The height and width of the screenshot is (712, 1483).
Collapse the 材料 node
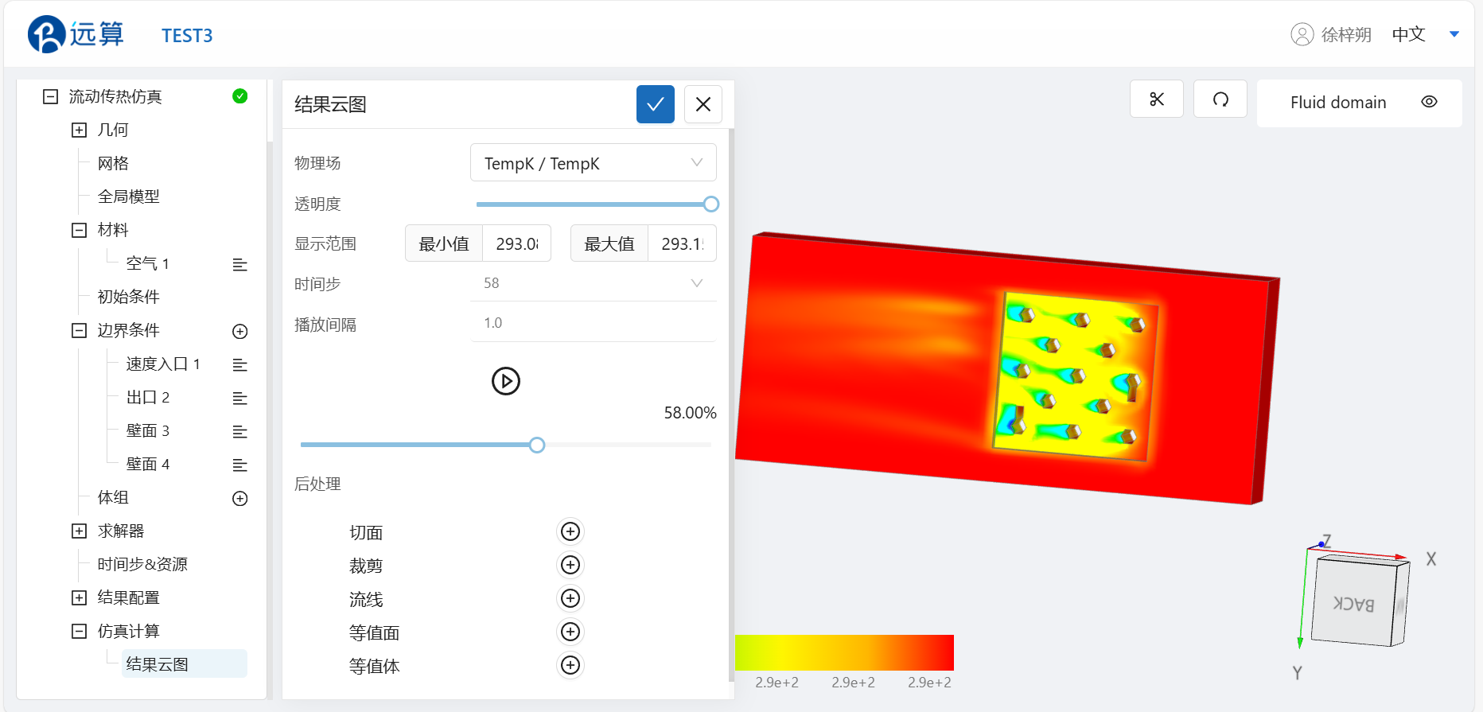point(79,230)
